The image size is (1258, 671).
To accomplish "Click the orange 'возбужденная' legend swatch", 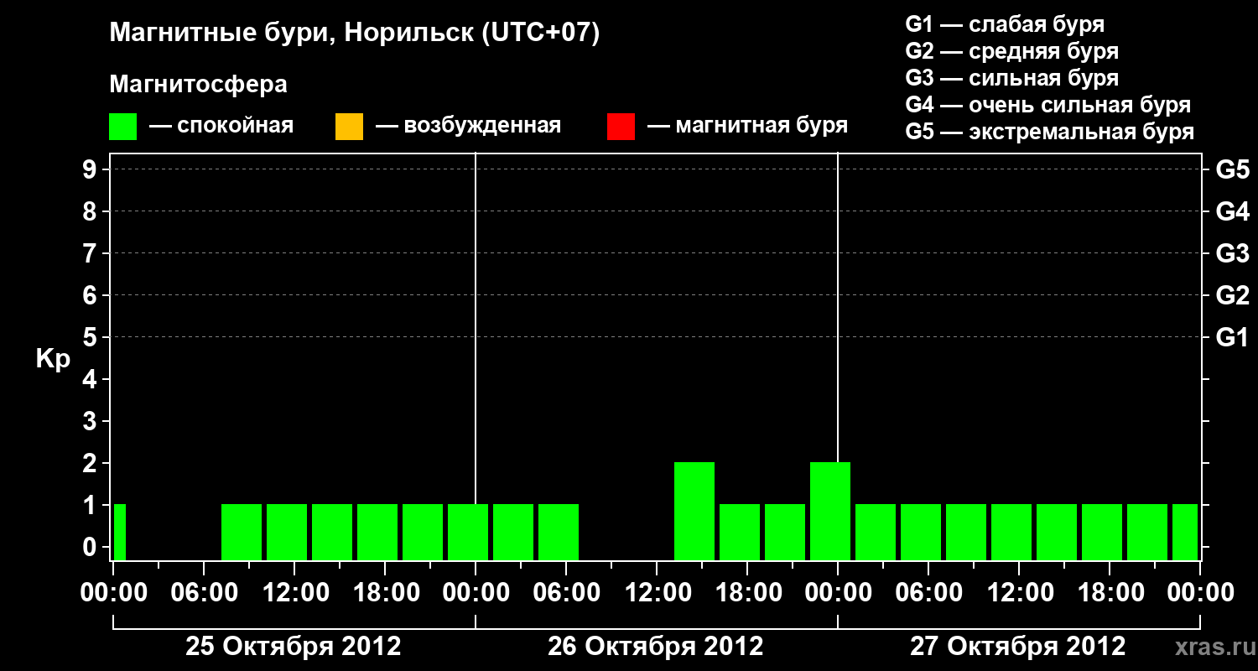I will coord(349,127).
